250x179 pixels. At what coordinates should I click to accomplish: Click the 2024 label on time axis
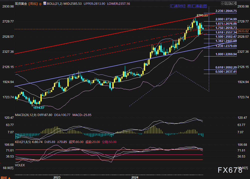pyautogui.click(x=135, y=177)
